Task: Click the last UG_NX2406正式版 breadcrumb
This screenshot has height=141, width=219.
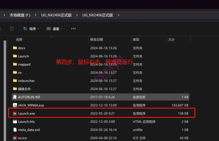Action: pos(98,15)
